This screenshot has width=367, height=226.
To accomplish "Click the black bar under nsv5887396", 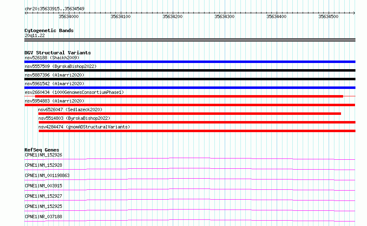I will click(190, 79).
